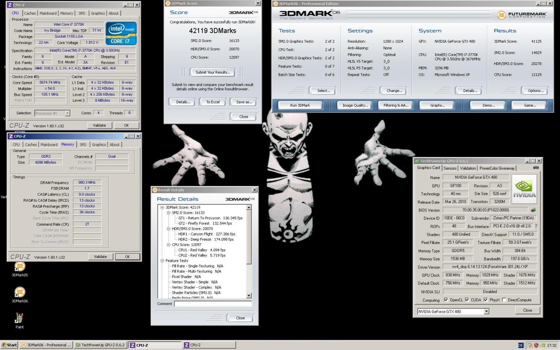This screenshot has height=350, width=560.
Task: Click the Result Details scrollbar down arrow
Action: coord(249,296)
